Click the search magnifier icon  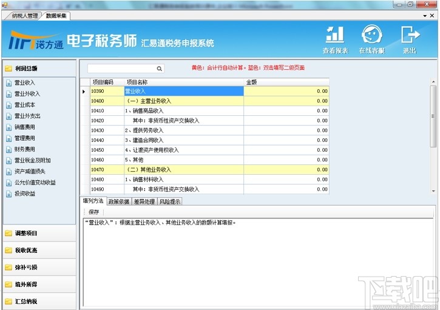(x=159, y=69)
